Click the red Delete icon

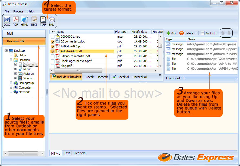[181, 33]
